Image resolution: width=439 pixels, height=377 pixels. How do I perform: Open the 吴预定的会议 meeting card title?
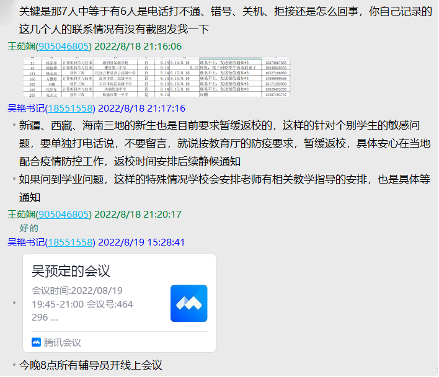pos(71,271)
